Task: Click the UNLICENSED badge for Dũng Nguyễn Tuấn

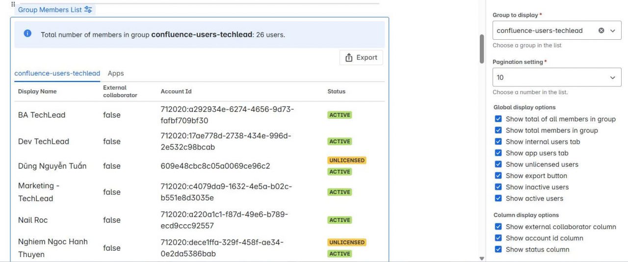Action: click(347, 160)
